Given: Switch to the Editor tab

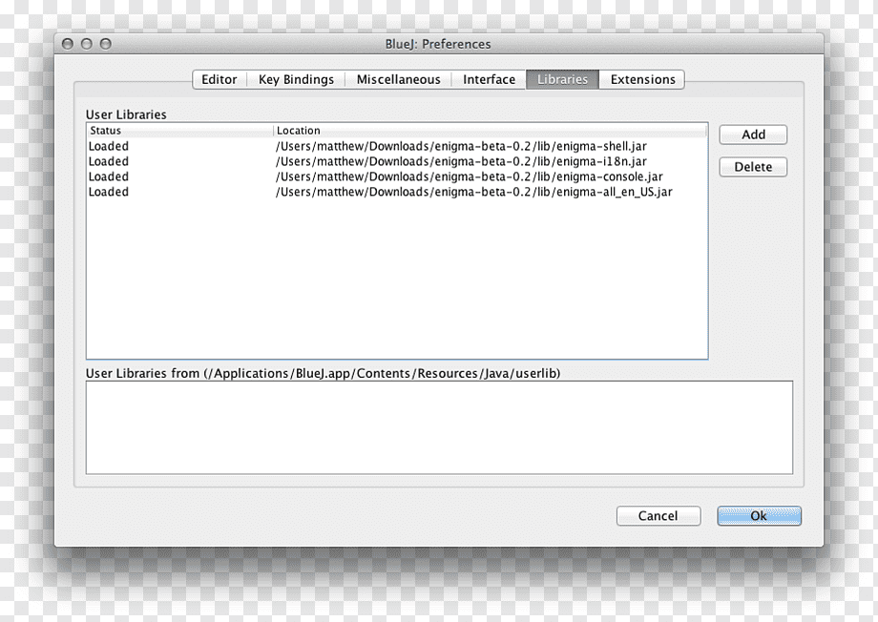Looking at the screenshot, I should (219, 79).
